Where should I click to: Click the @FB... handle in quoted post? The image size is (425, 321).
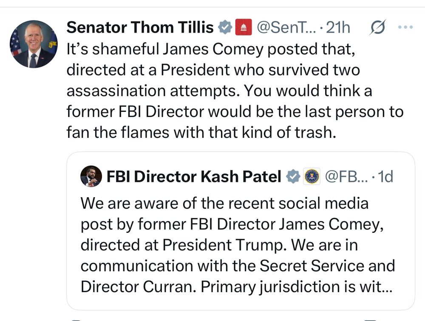pyautogui.click(x=346, y=176)
